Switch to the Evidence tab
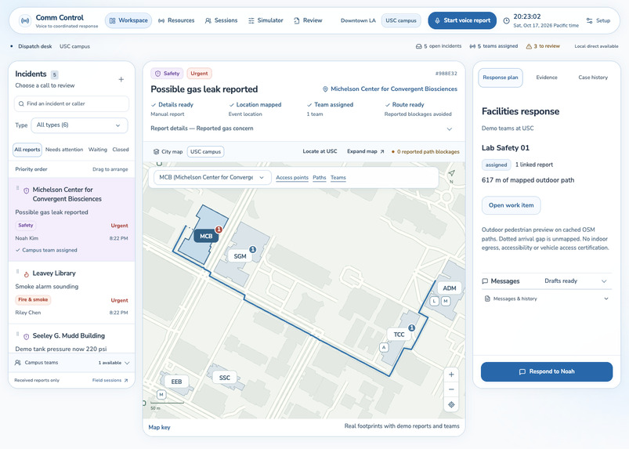This screenshot has height=449, width=629. click(x=547, y=78)
